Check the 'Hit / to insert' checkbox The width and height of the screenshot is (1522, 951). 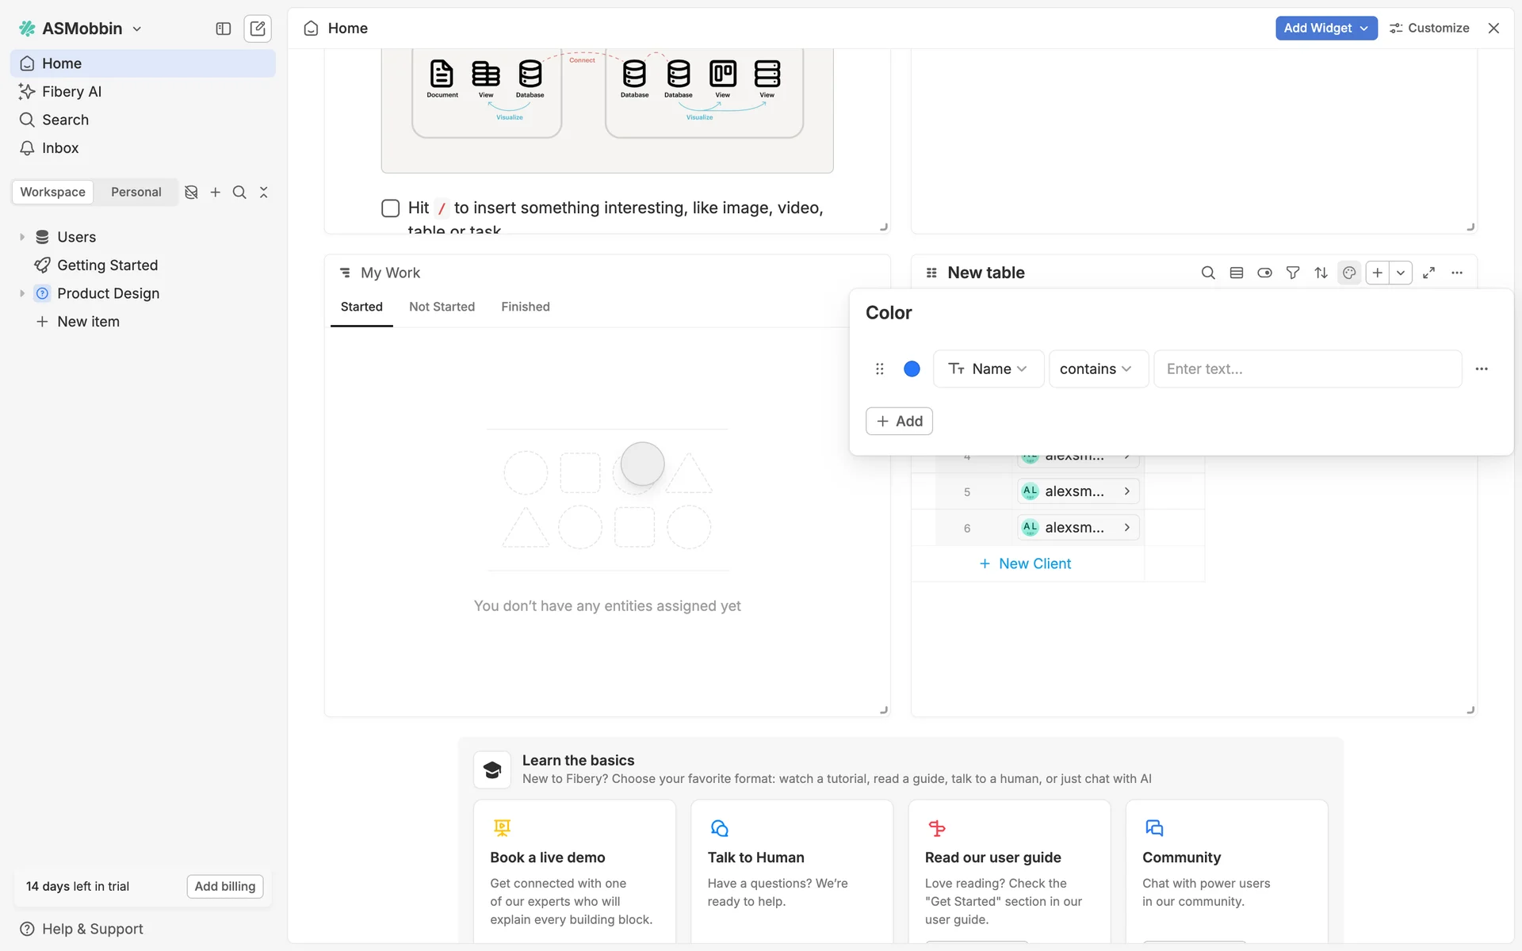tap(390, 208)
